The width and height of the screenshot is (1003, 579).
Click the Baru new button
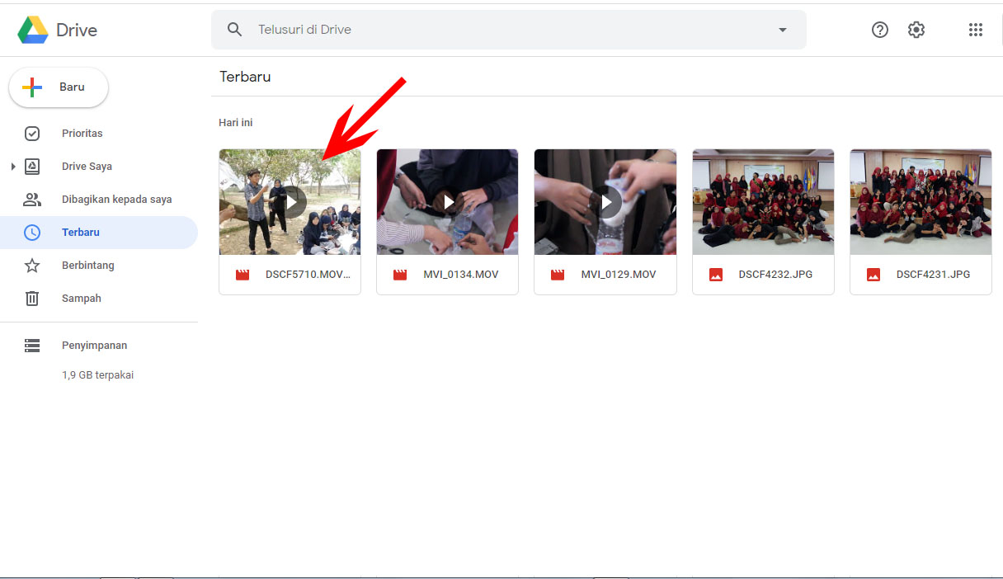coord(59,87)
